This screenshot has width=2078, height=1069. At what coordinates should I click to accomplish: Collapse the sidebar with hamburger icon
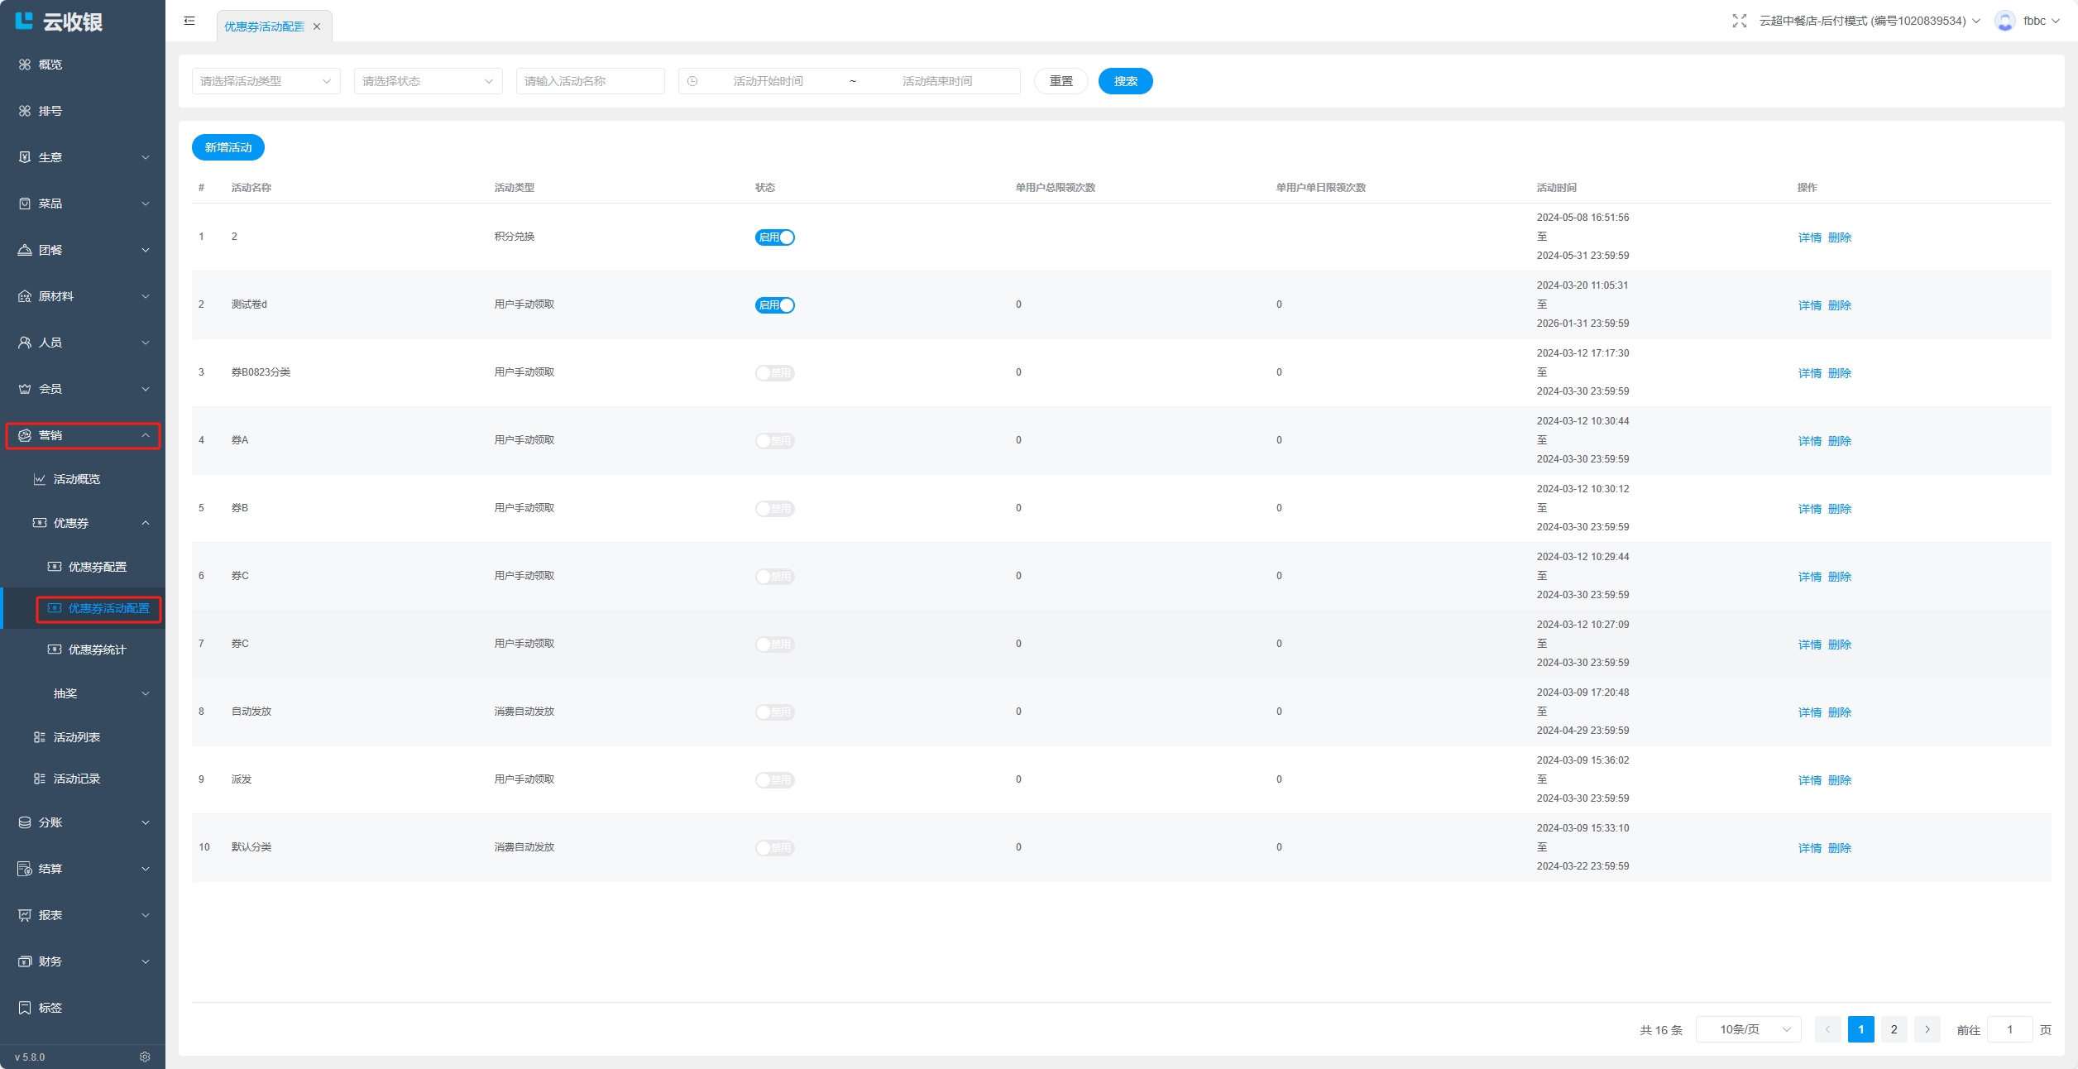[x=189, y=21]
